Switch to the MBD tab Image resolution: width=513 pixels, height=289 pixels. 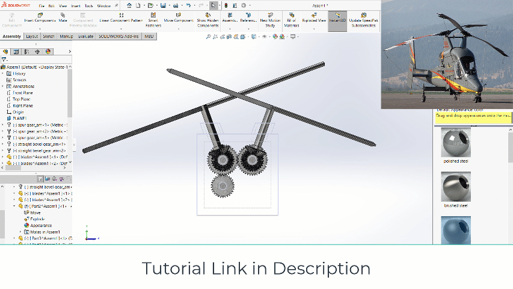coord(149,36)
